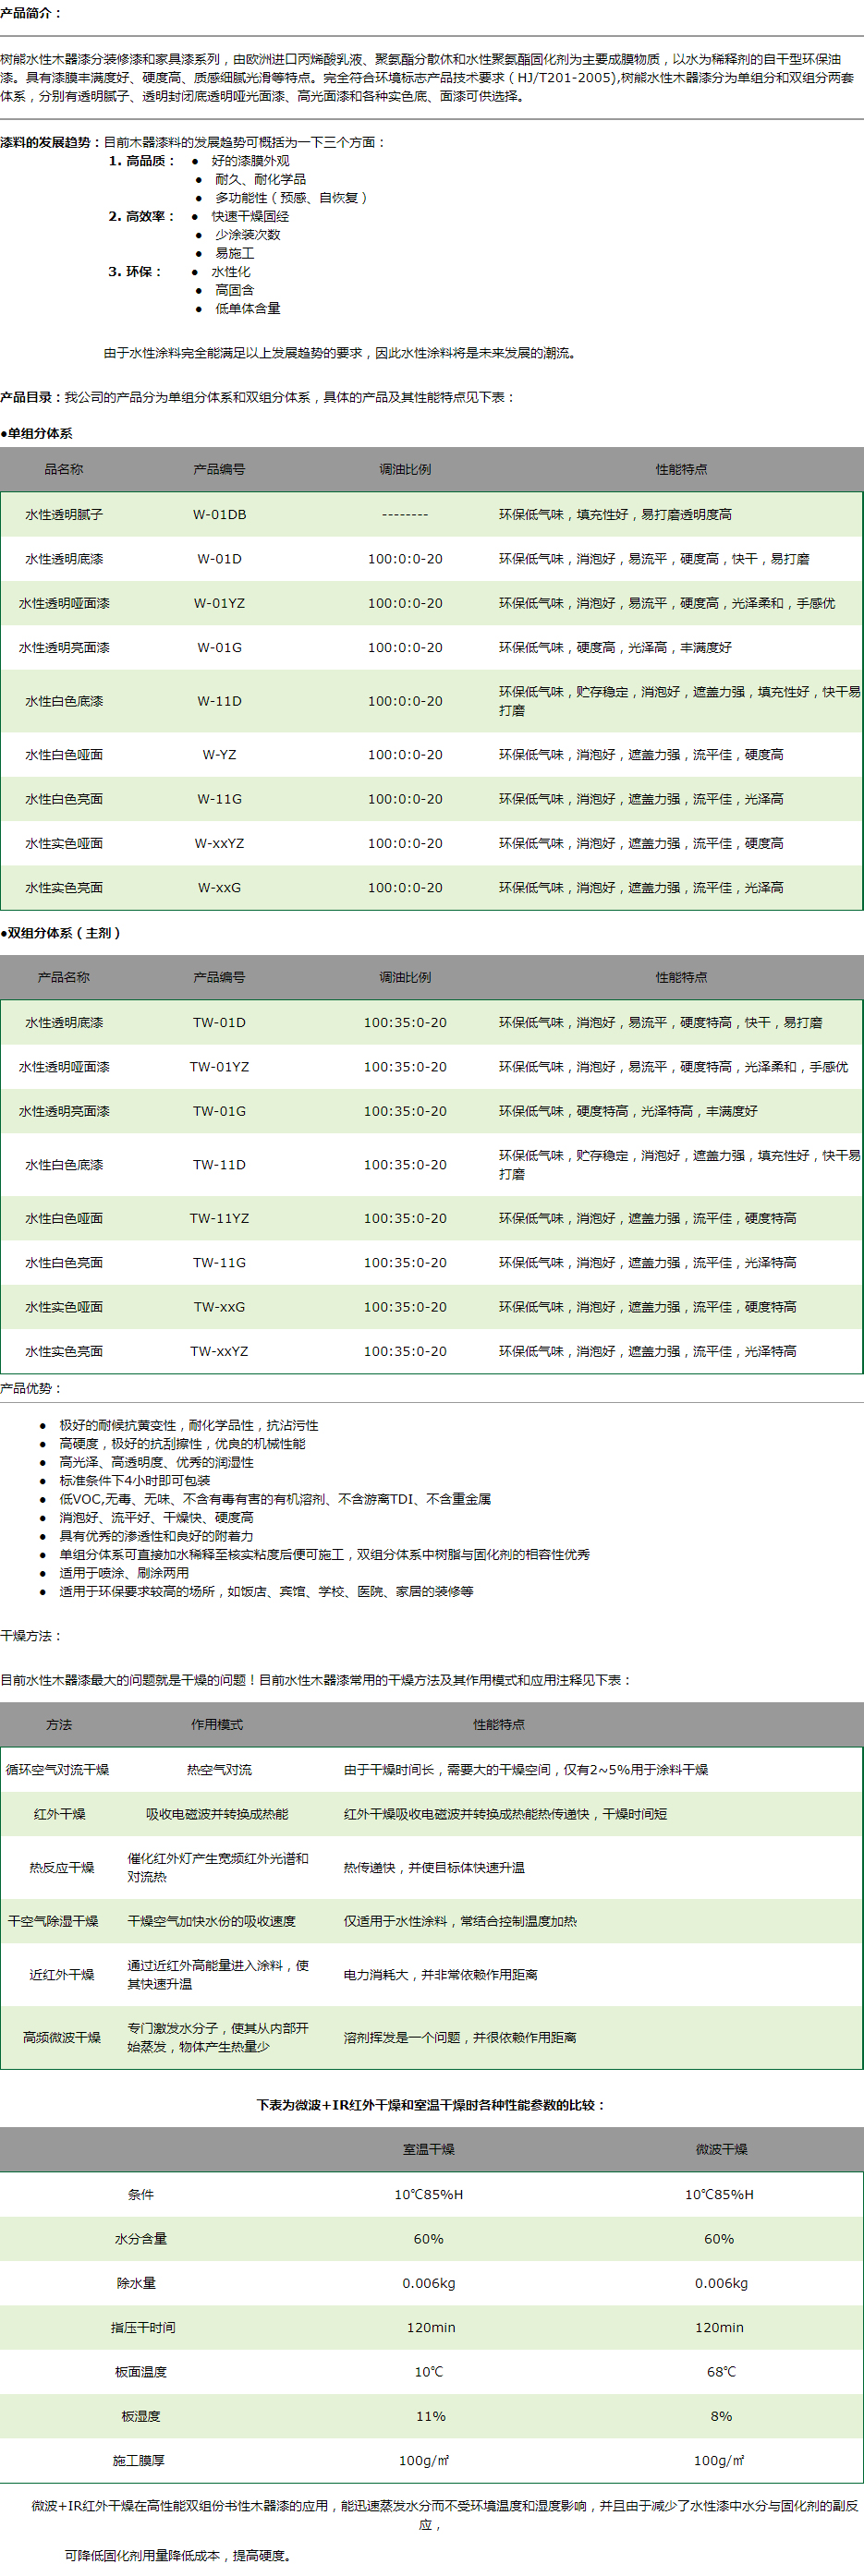Select the 水分含量 row label
Image resolution: width=864 pixels, height=2576 pixels.
pos(141,2240)
